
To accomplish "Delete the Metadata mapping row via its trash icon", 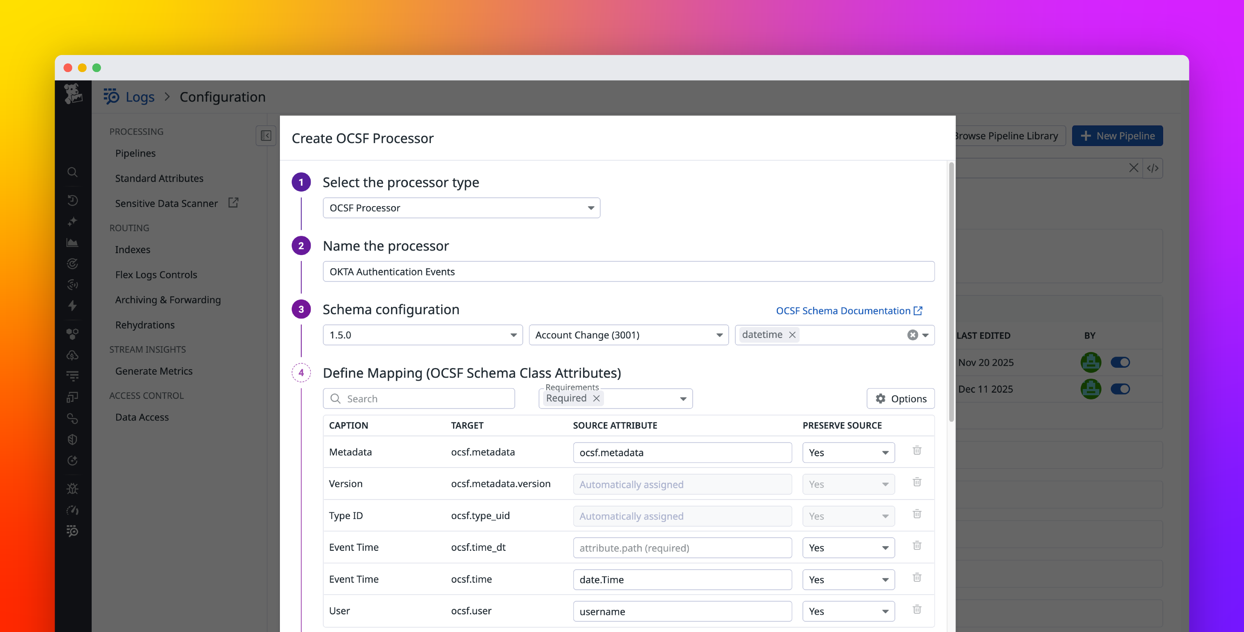I will coord(917,450).
